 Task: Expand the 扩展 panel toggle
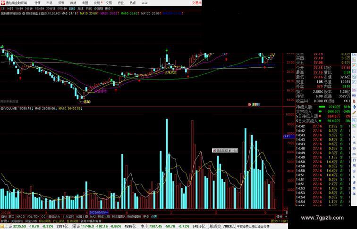[x=5, y=221]
